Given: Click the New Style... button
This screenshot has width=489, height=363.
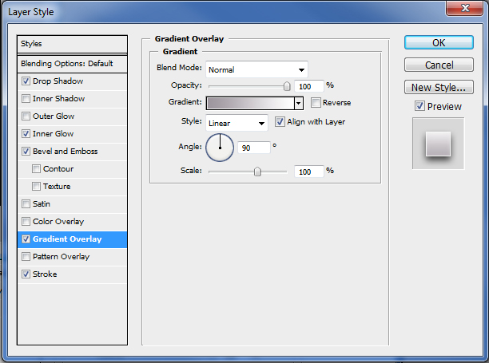Looking at the screenshot, I should 439,87.
